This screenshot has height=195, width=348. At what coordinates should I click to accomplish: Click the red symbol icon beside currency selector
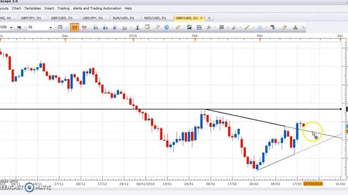(20, 28)
